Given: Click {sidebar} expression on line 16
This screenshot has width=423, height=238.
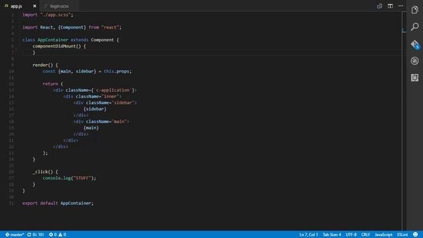Looking at the screenshot, I should click(x=95, y=109).
